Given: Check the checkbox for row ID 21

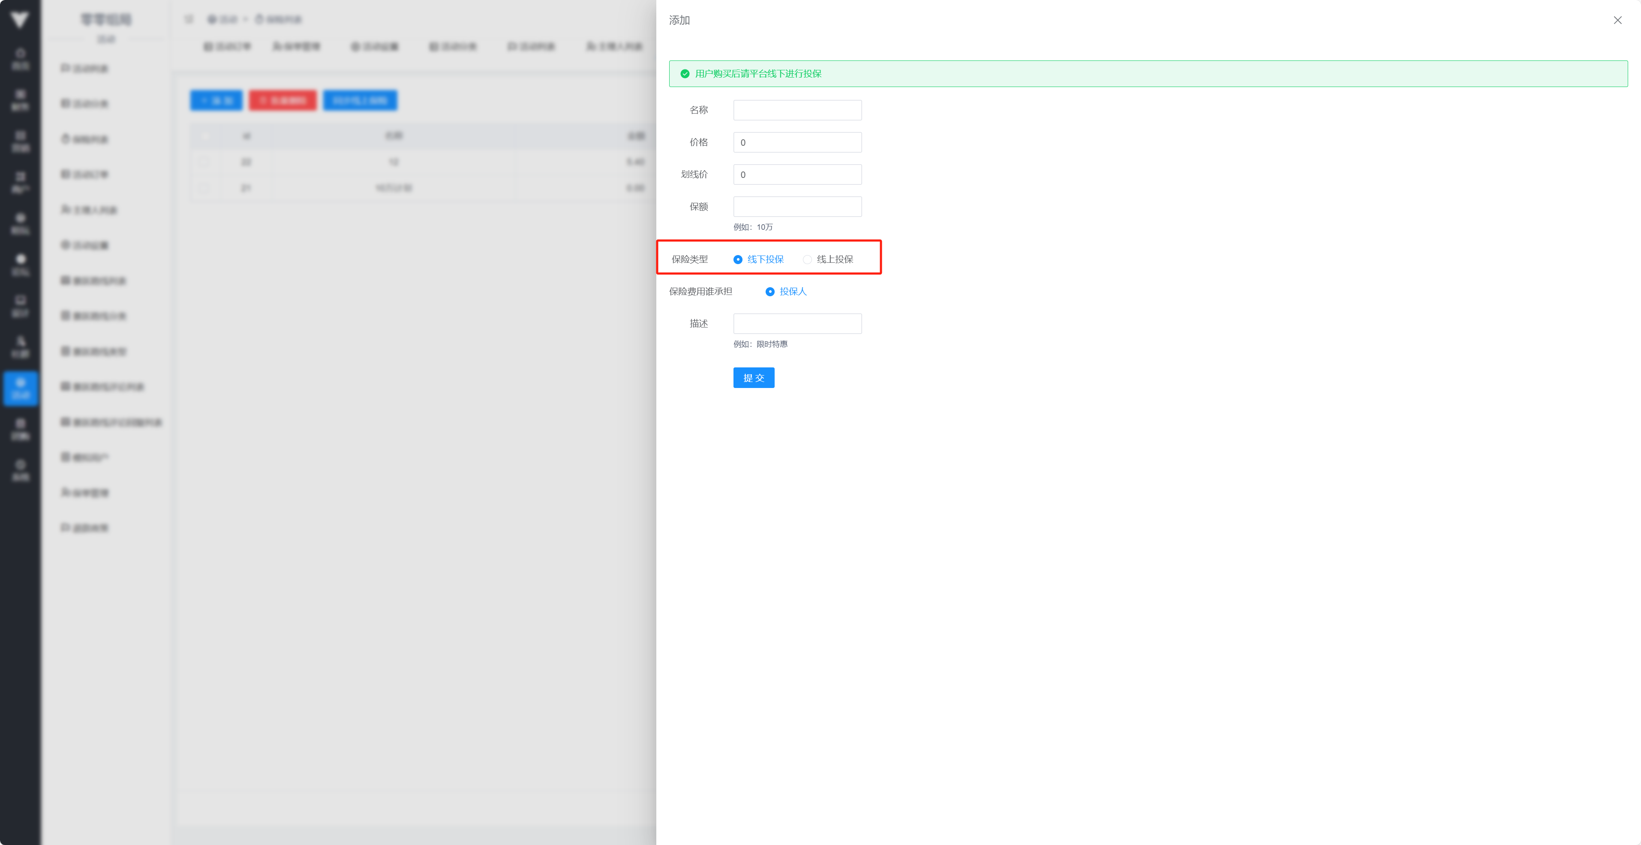Looking at the screenshot, I should [204, 188].
